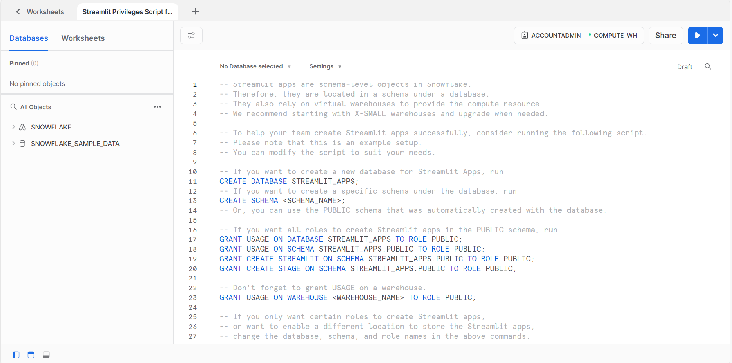
Task: Open the filter sliders icon button
Action: [191, 36]
